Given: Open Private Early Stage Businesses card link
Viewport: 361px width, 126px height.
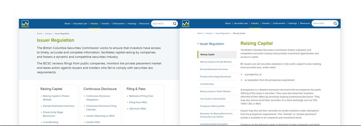Looking at the screenshot, I should pyautogui.click(x=53, y=114).
